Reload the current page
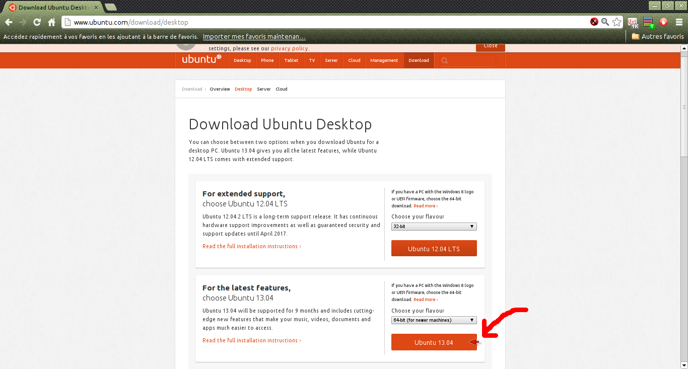This screenshot has height=369, width=688. coord(37,22)
